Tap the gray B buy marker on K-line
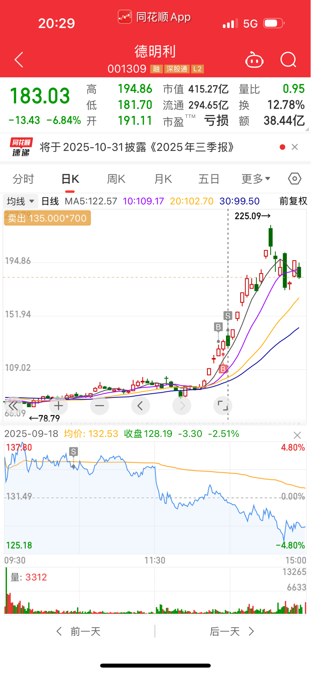 coord(218,327)
